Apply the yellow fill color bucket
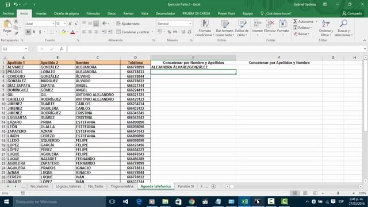 [63, 32]
